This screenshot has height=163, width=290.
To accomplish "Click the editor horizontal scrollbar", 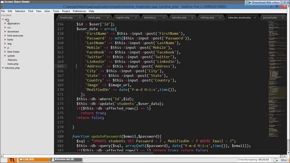I will point(104,153).
